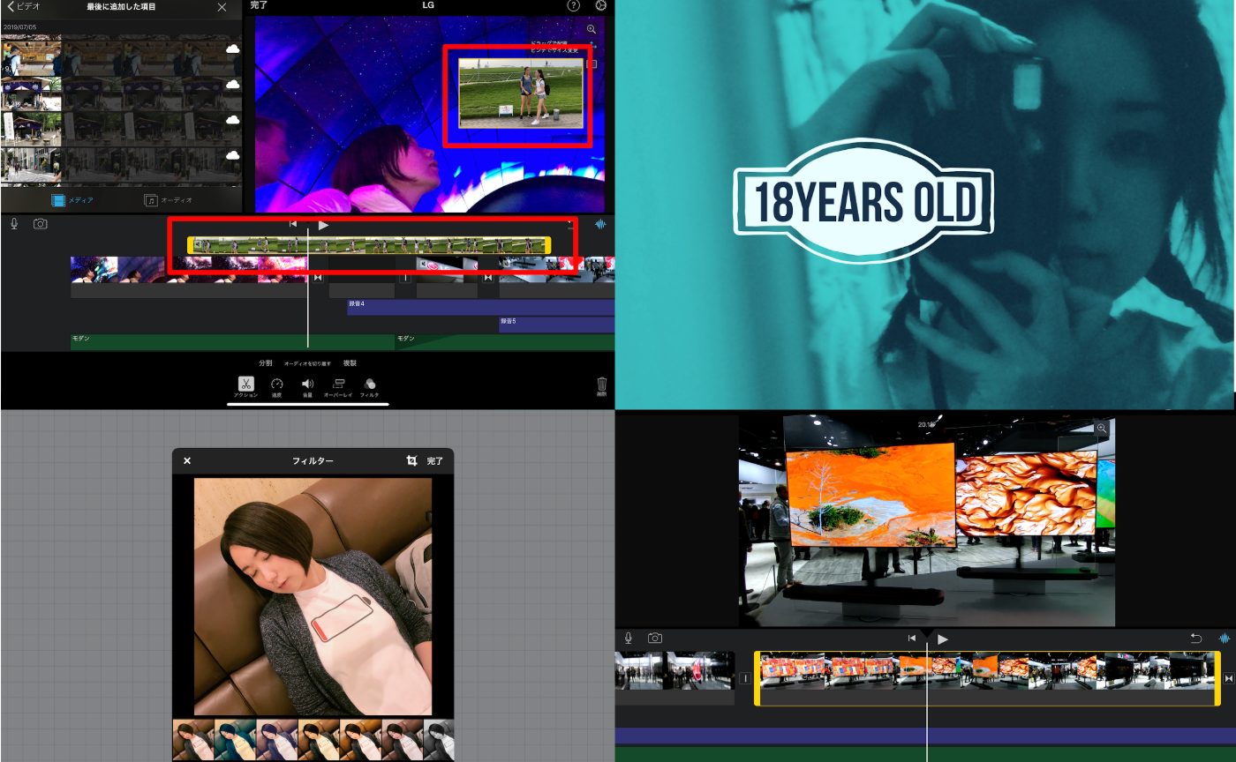Open the オーバーレイ overlay tool
This screenshot has width=1236, height=762.
pyautogui.click(x=338, y=387)
